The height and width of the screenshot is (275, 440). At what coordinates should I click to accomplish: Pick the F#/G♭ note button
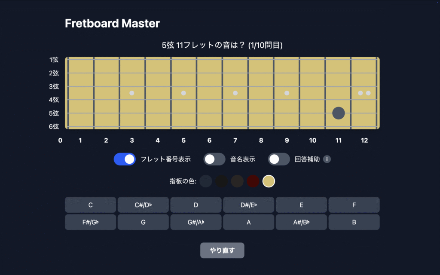(x=90, y=222)
